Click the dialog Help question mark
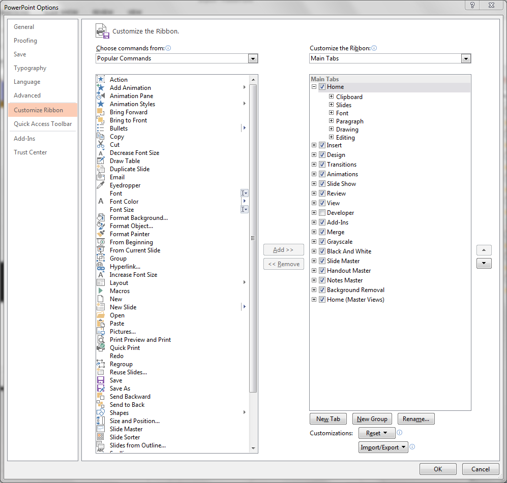507x483 pixels. pyautogui.click(x=472, y=5)
